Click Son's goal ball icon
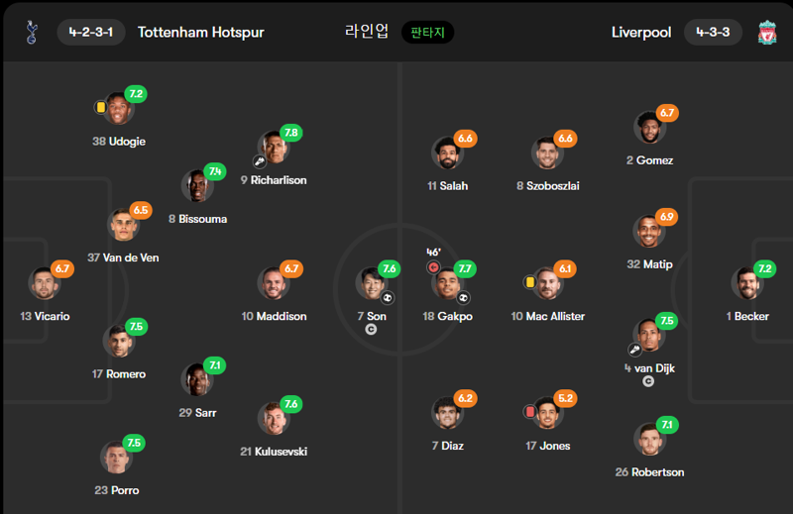 pos(388,298)
